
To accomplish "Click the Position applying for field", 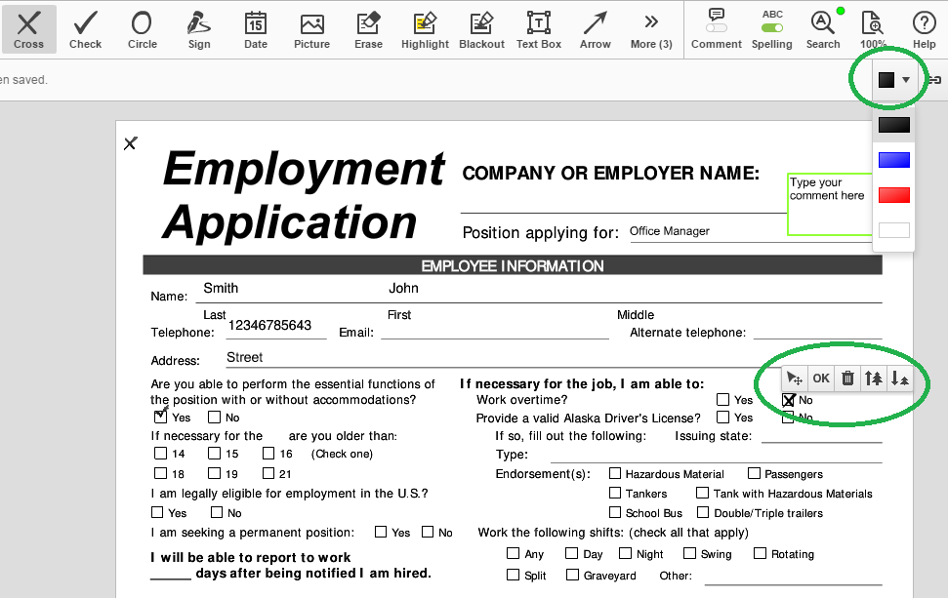I will (x=750, y=232).
